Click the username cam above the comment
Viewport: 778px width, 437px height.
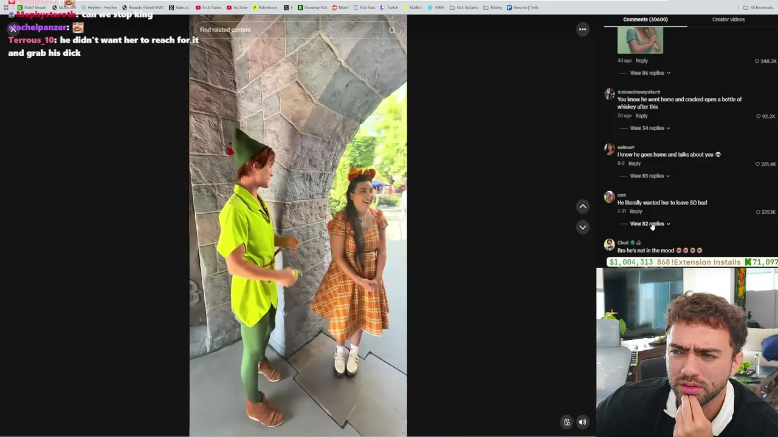click(621, 195)
